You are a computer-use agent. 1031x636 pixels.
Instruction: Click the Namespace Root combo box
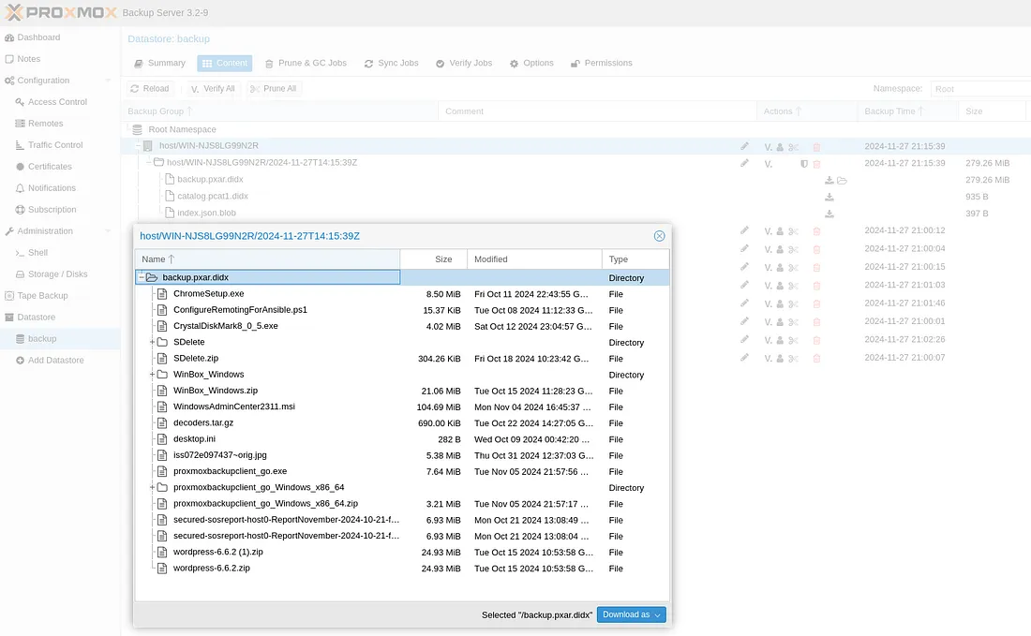pos(979,89)
